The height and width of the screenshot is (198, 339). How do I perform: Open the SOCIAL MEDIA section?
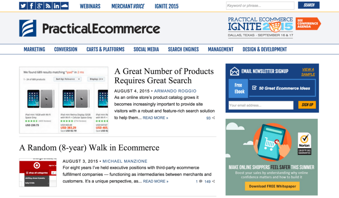(x=146, y=49)
